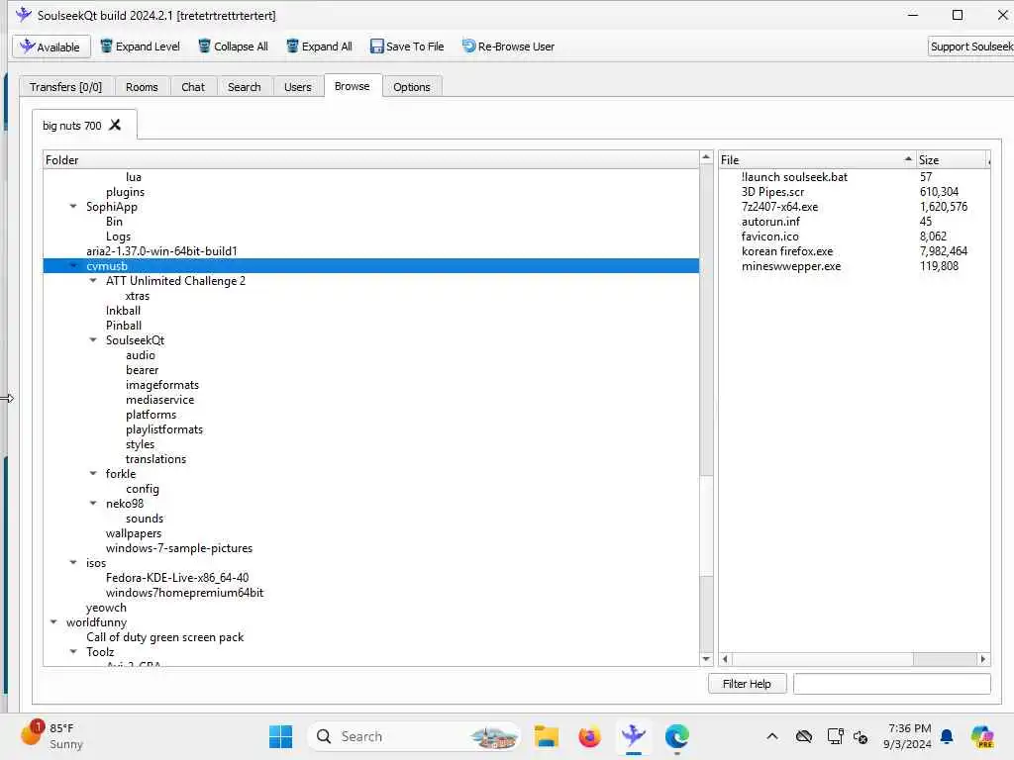Switch to the Options tab
This screenshot has height=760, width=1014.
pos(411,87)
